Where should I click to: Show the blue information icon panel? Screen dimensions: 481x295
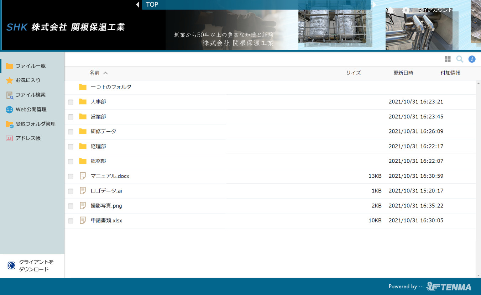coord(472,59)
